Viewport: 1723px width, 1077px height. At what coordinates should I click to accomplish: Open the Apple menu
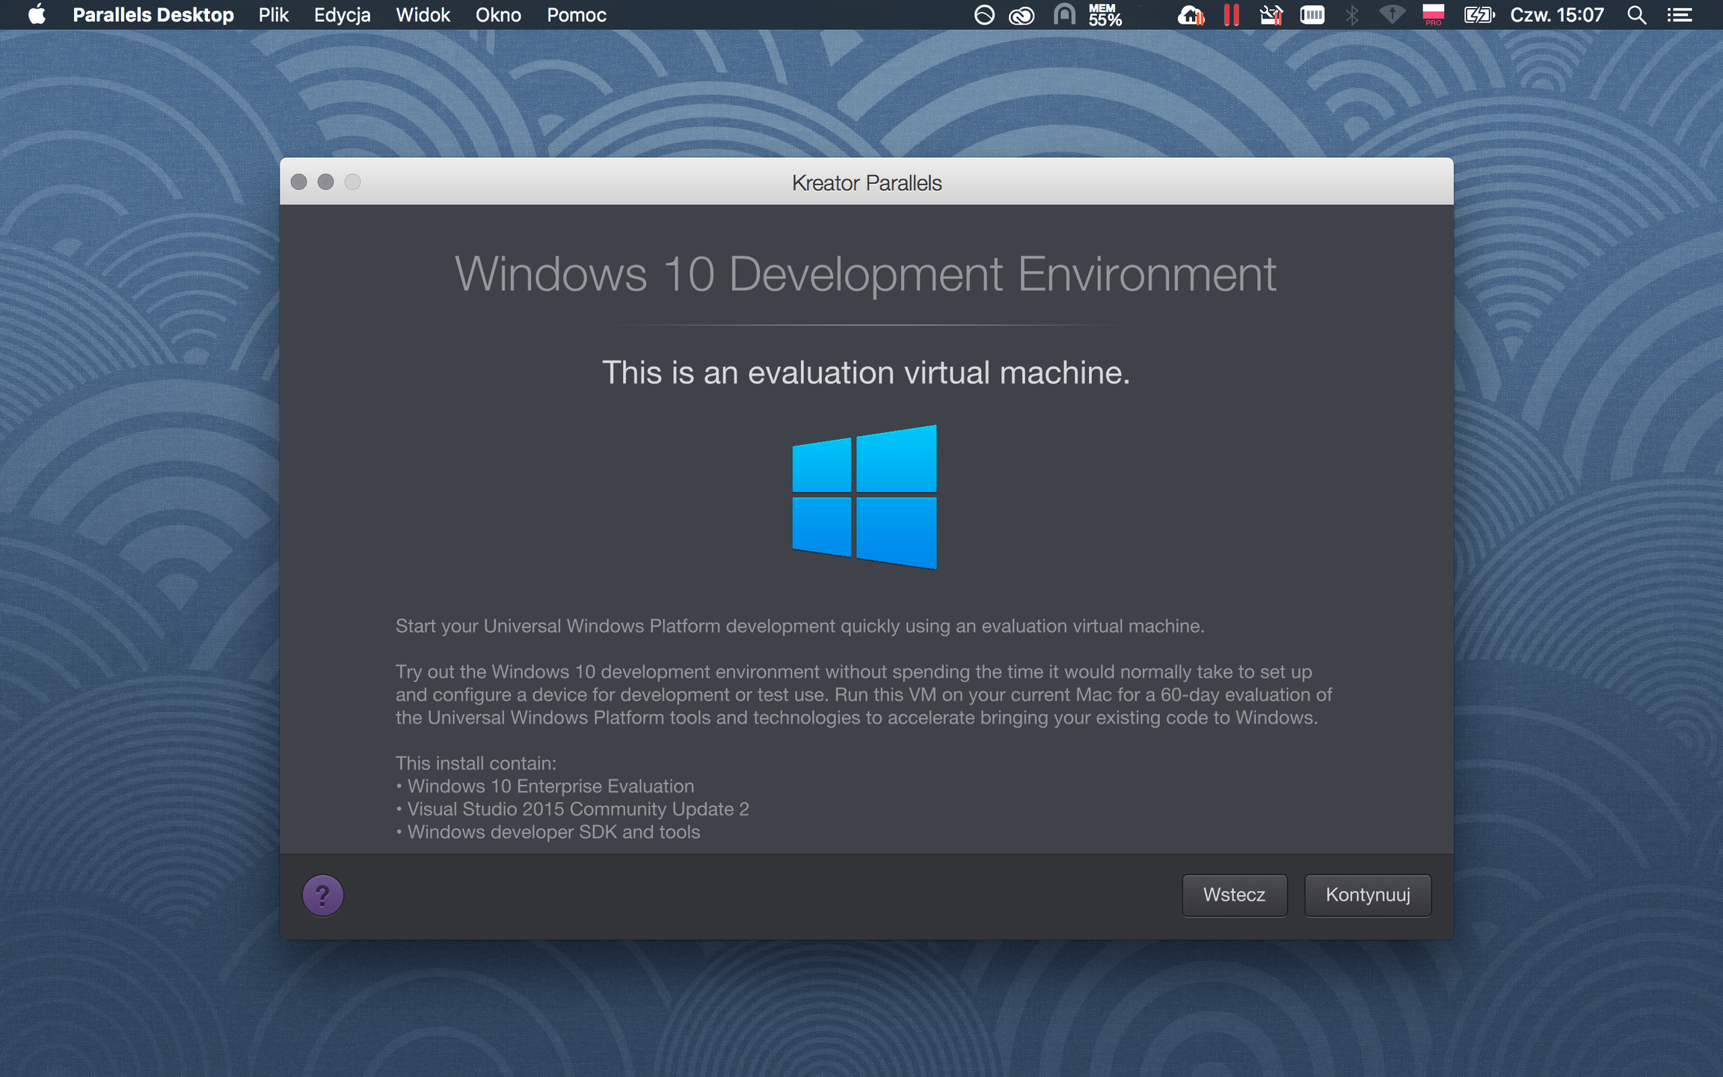tap(37, 15)
